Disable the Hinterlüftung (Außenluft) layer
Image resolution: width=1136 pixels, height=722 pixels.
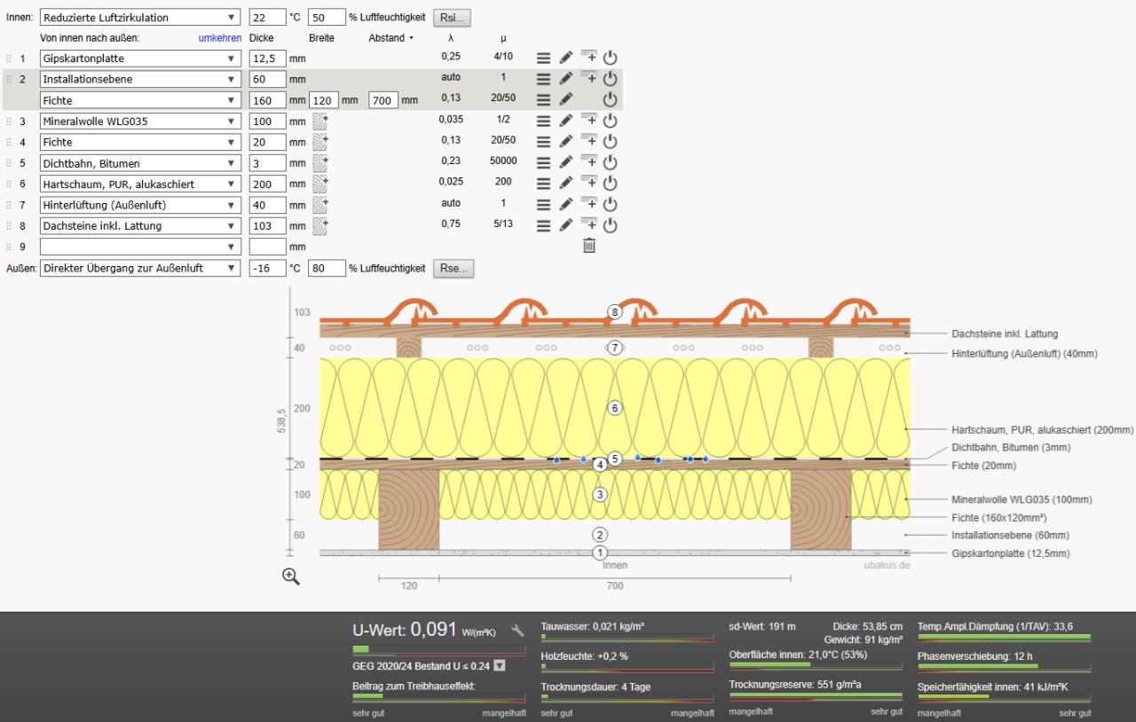coord(610,205)
